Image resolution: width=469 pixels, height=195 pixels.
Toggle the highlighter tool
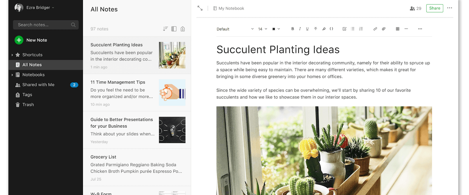[323, 29]
